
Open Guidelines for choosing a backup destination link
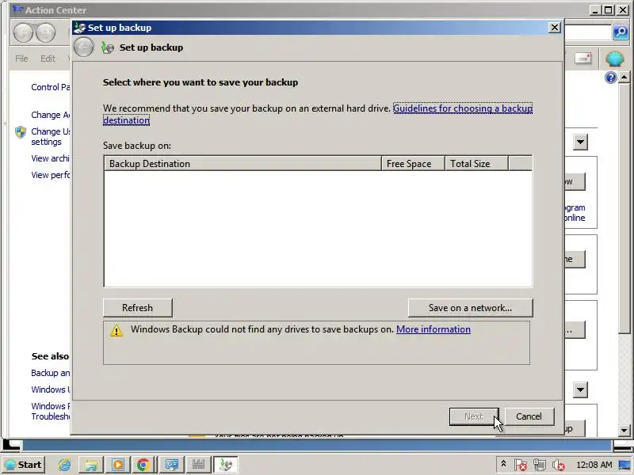463,108
